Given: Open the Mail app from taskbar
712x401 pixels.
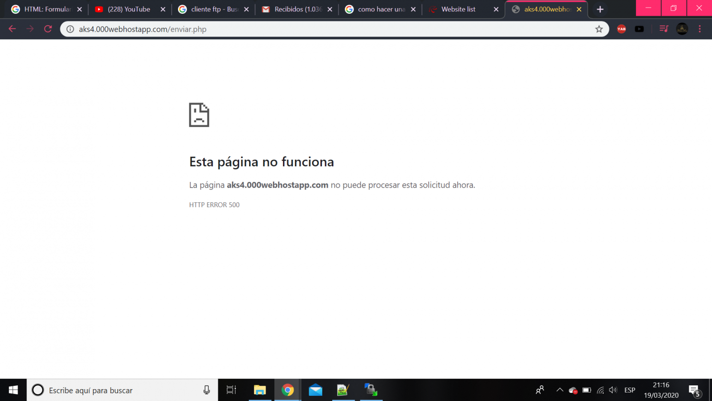Looking at the screenshot, I should pos(315,390).
